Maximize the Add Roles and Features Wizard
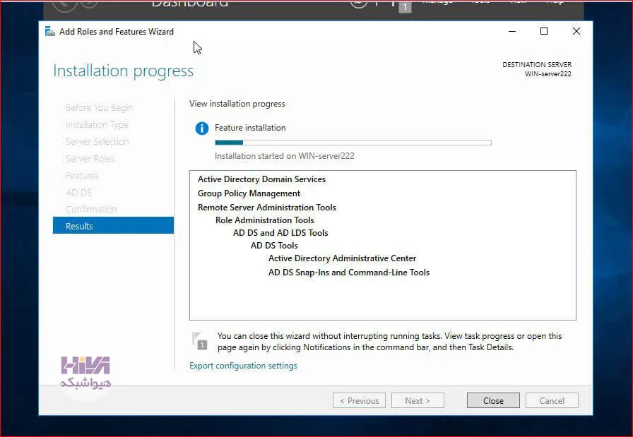This screenshot has height=437, width=633. tap(544, 31)
